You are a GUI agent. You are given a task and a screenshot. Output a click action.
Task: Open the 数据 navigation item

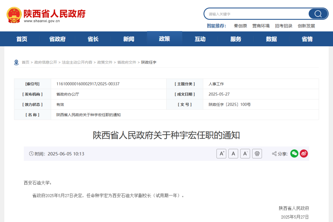(271, 39)
